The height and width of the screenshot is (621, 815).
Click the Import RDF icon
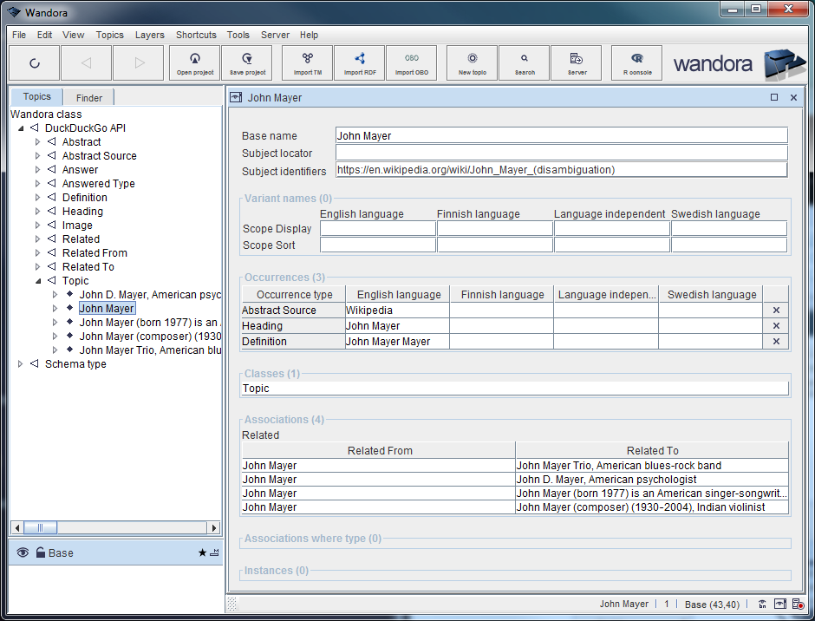[360, 63]
